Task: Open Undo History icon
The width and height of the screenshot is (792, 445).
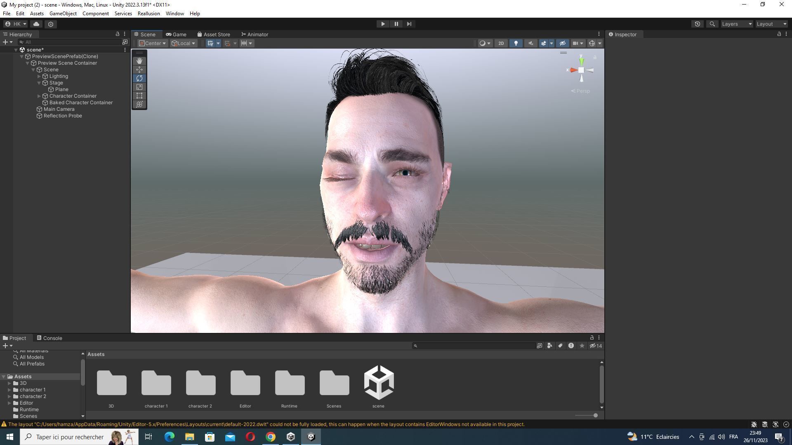Action: [697, 24]
